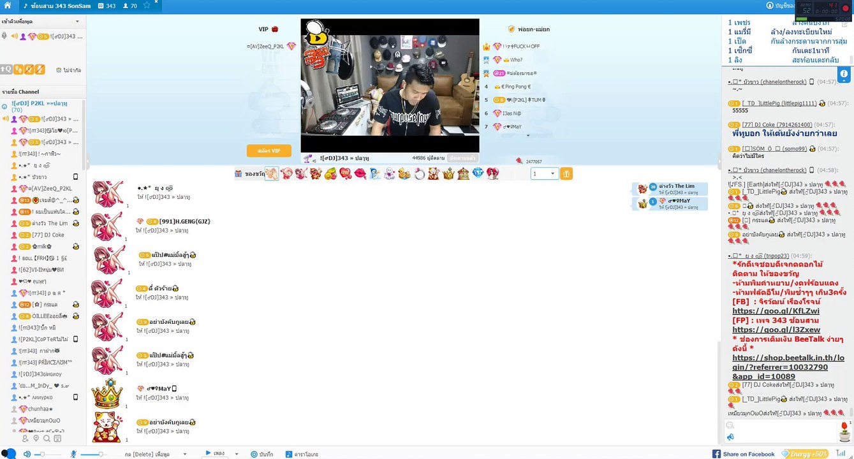
Task: Open the shop.beetalk.in.th login link
Action: [788, 367]
